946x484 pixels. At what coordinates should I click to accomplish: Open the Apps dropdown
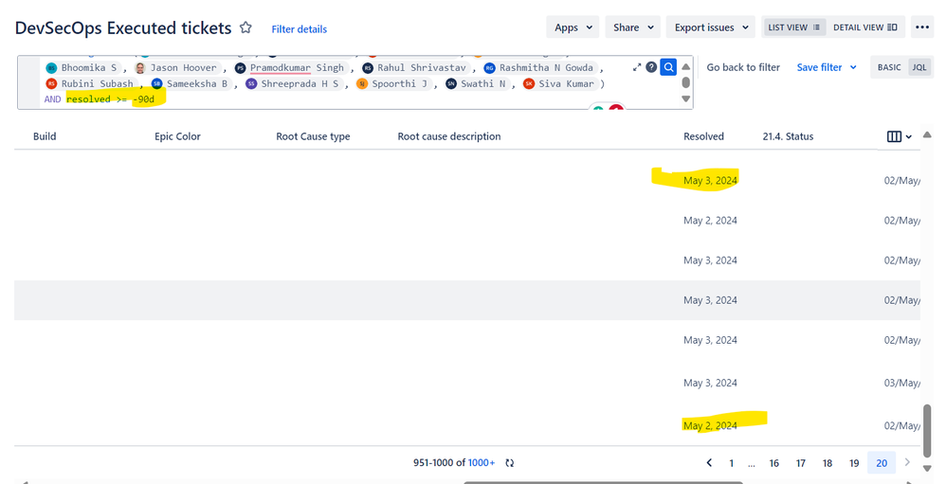click(x=573, y=27)
